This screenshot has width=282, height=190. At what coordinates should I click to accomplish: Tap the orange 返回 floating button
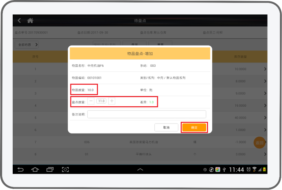click(259, 143)
